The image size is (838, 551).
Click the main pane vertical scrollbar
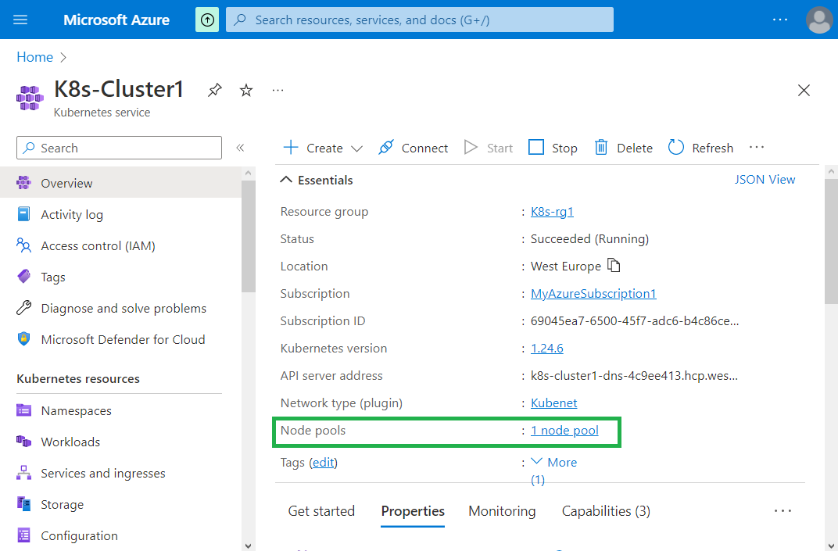point(831,242)
